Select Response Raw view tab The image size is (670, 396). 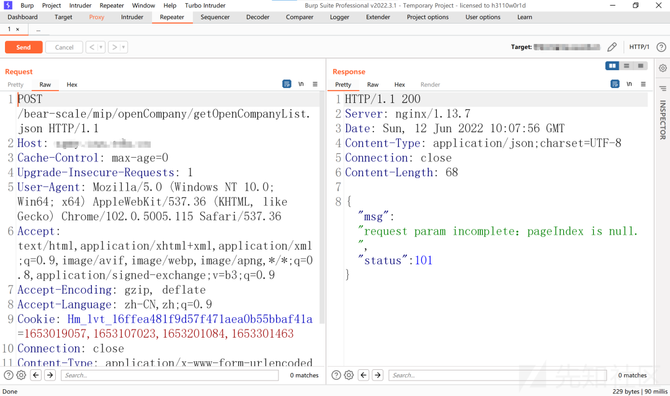click(x=373, y=84)
